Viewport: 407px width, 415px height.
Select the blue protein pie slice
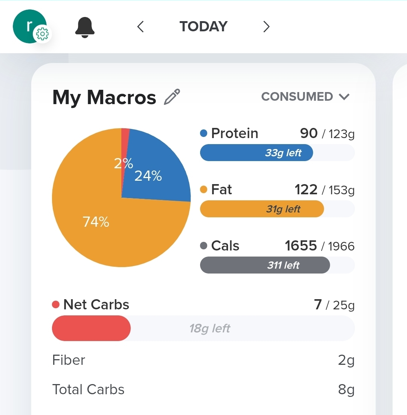158,170
